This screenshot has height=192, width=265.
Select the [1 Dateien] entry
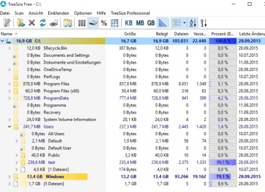click(58, 170)
